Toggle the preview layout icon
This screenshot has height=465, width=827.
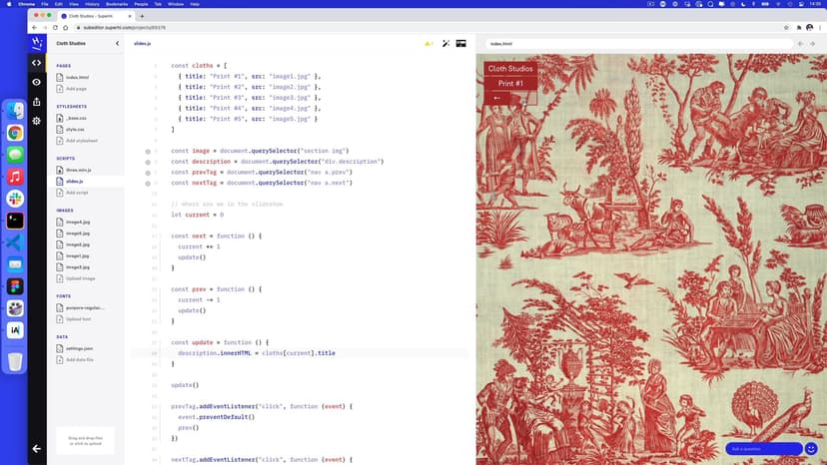click(461, 44)
